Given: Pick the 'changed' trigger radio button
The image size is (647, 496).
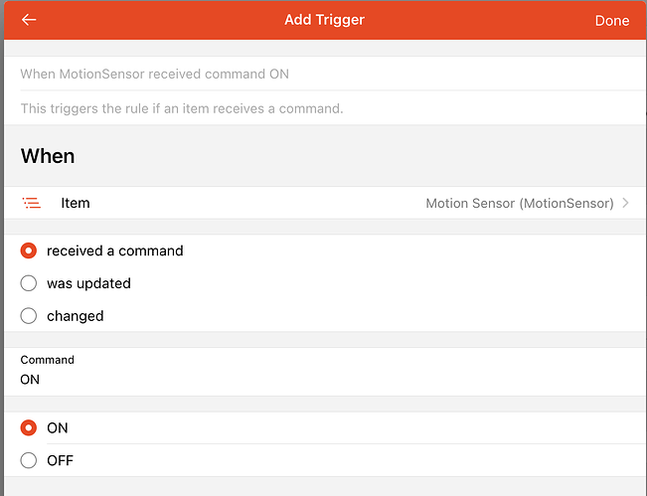Looking at the screenshot, I should (29, 316).
